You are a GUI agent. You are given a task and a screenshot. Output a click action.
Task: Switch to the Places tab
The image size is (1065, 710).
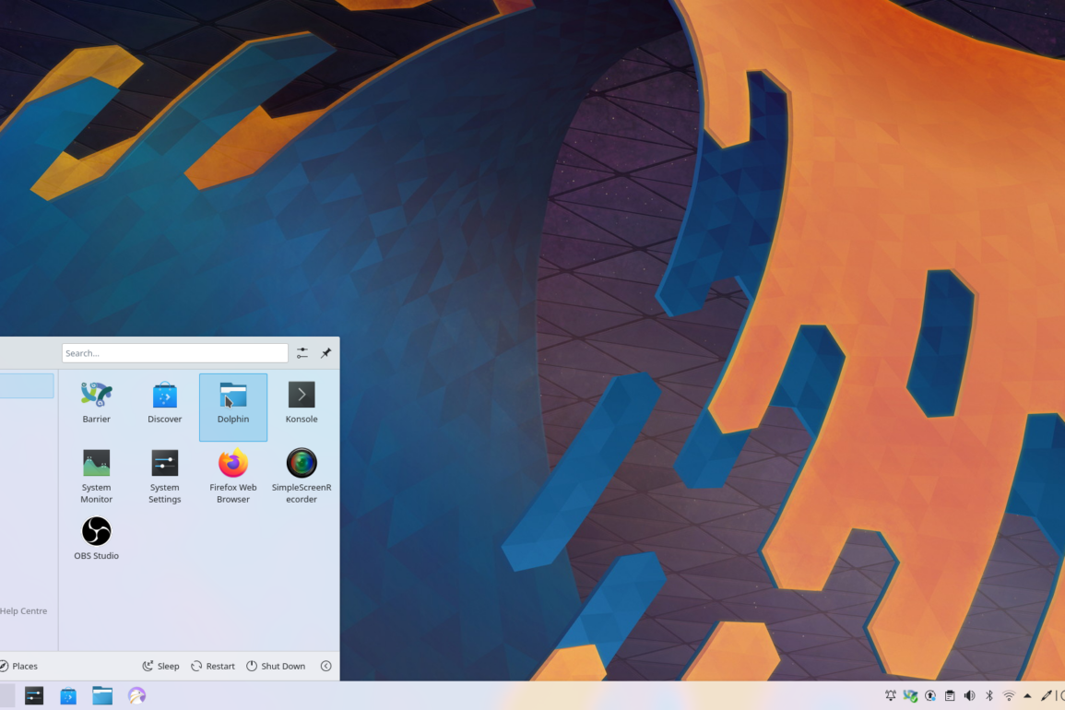point(19,666)
